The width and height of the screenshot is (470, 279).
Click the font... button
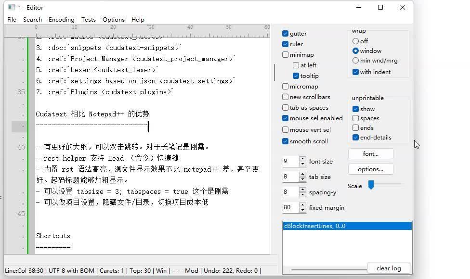click(x=370, y=153)
